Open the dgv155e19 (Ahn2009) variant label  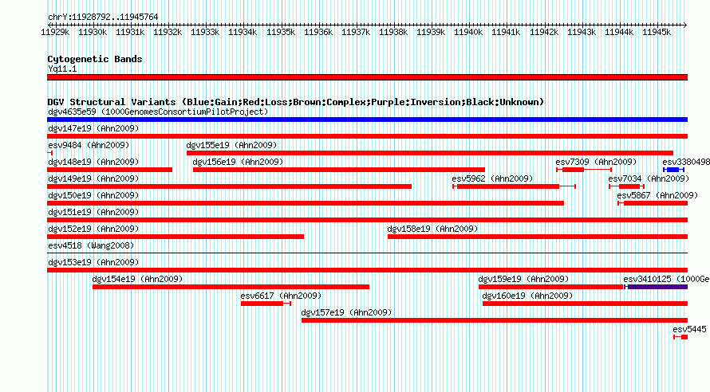click(x=231, y=145)
